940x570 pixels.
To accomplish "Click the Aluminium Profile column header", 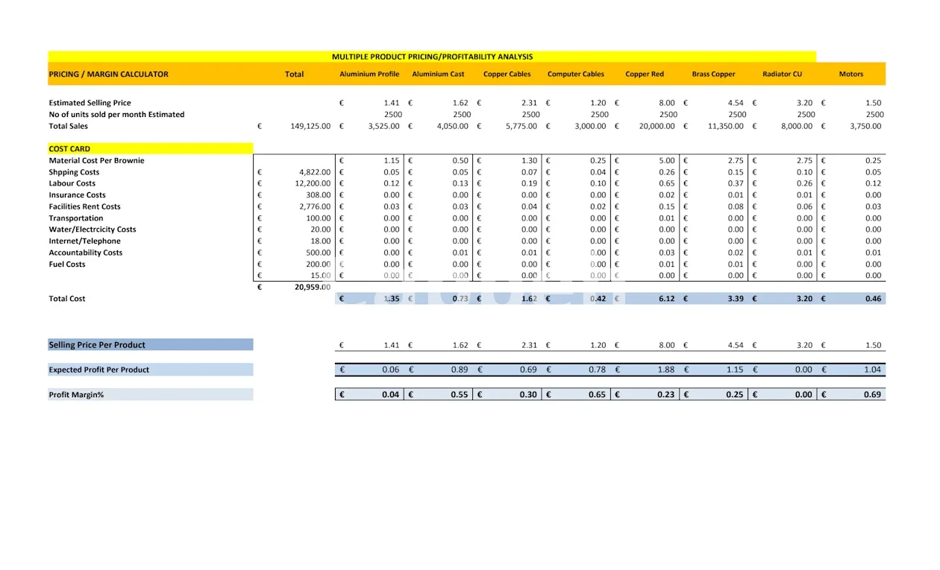I will (x=369, y=75).
